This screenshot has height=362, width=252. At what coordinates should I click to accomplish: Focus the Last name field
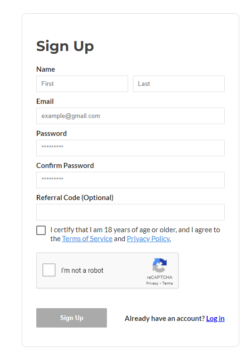(x=179, y=84)
